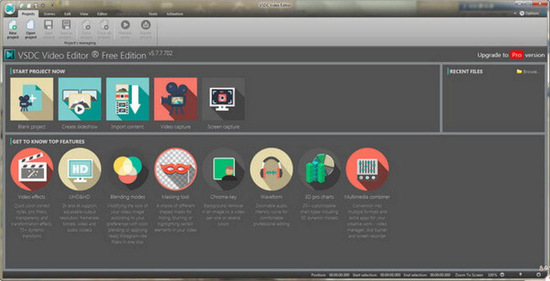
Task: Switch to the Activation ribbon tab
Action: pyautogui.click(x=175, y=14)
